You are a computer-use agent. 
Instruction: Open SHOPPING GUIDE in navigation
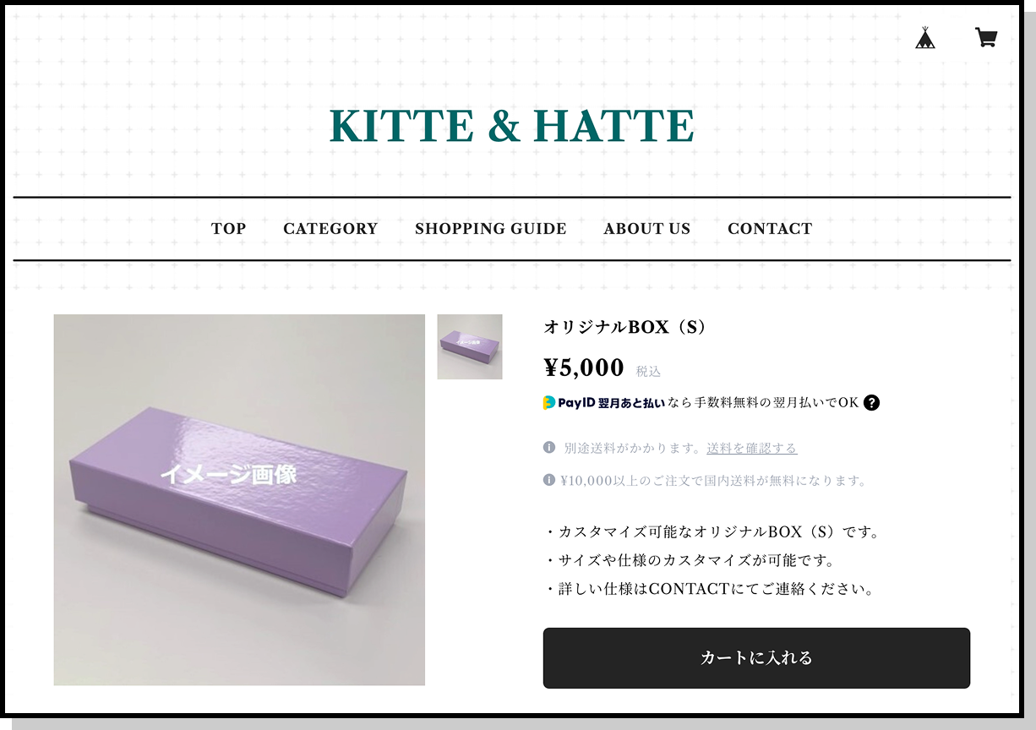click(491, 228)
